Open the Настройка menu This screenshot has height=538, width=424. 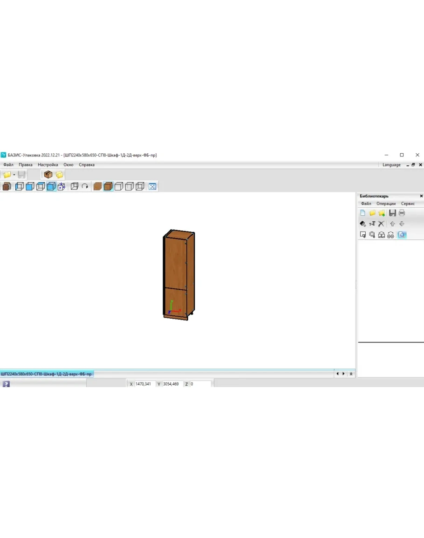[x=48, y=164]
